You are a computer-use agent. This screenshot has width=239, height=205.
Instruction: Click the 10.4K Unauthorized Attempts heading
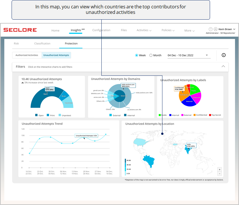click(42, 79)
